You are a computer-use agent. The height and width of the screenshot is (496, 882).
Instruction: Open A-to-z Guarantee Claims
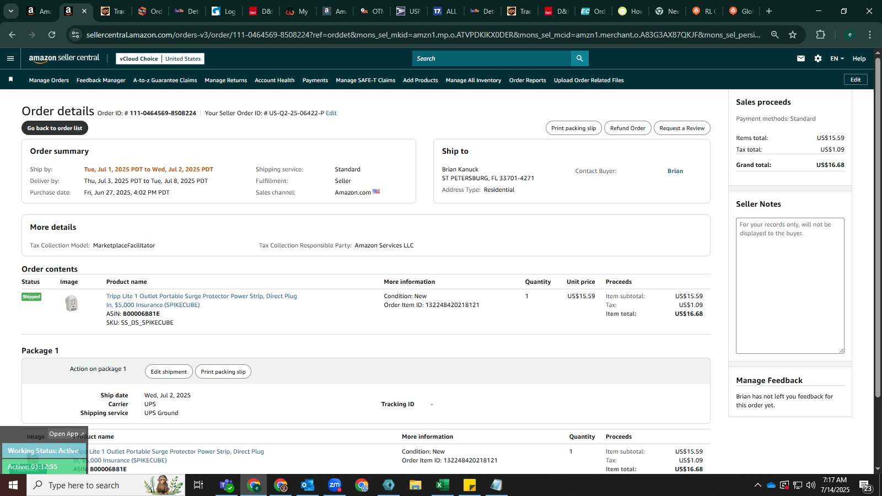click(165, 80)
